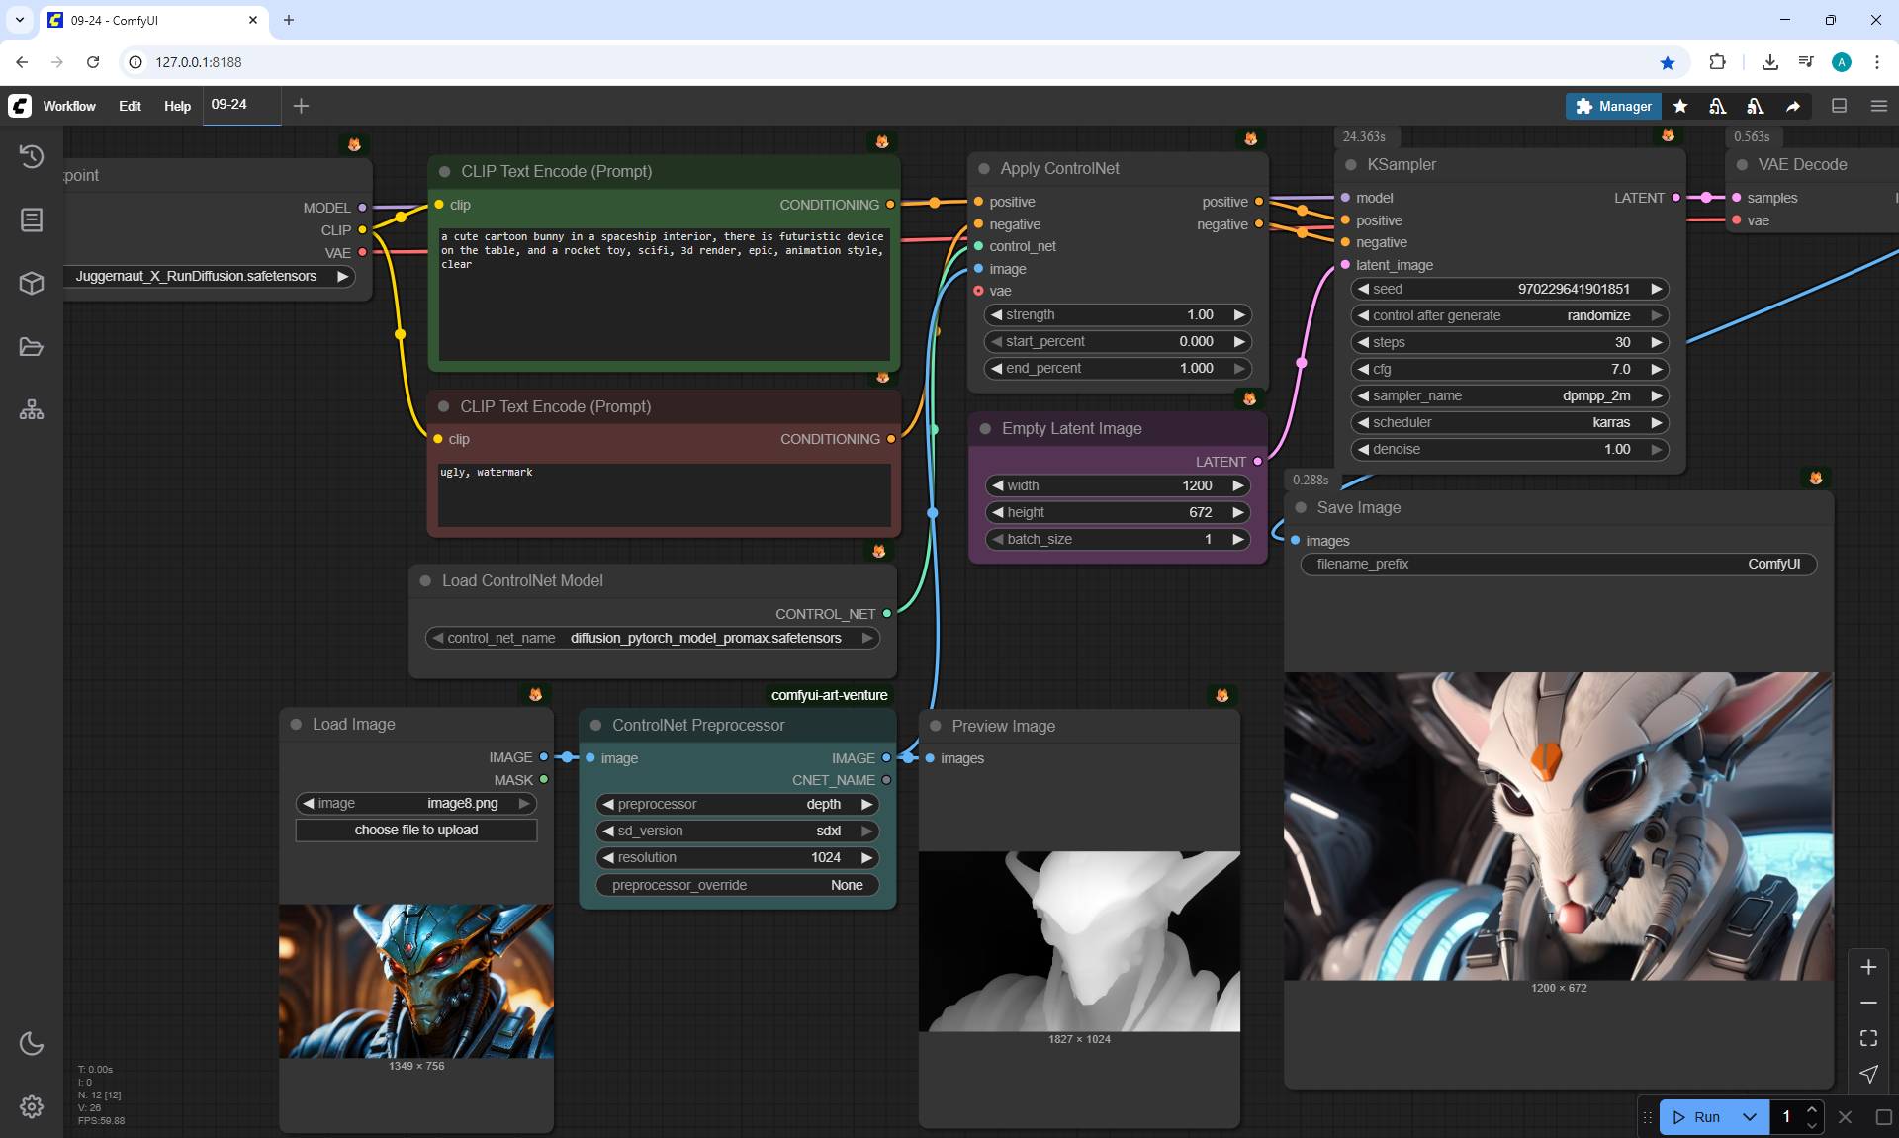This screenshot has height=1138, width=1899.
Task: Open settings gear in sidebar
Action: pyautogui.click(x=32, y=1106)
